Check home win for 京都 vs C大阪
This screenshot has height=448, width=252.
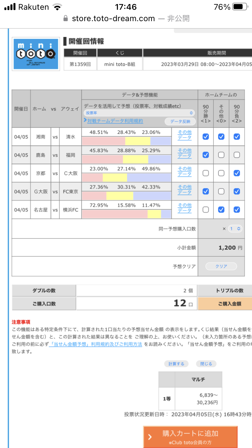pyautogui.click(x=206, y=173)
